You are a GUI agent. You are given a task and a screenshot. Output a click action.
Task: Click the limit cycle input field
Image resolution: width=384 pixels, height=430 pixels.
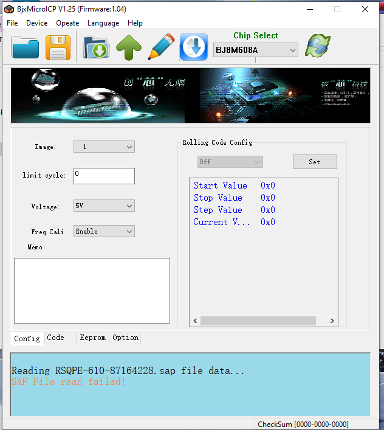[x=104, y=176]
